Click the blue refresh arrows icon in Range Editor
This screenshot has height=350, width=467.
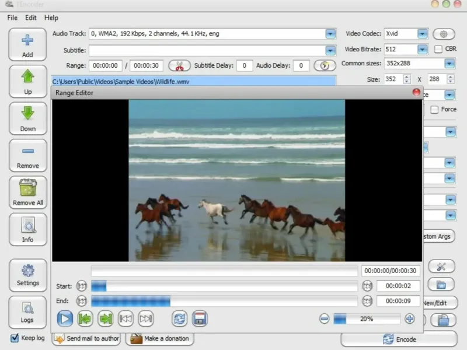click(x=179, y=318)
